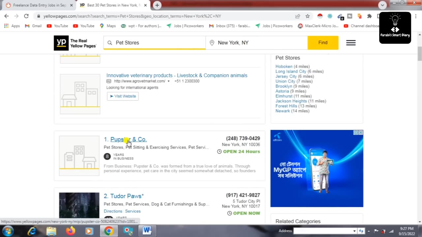422x237 pixels.
Task: Open the chain link extension icon
Action: [x=340, y=16]
